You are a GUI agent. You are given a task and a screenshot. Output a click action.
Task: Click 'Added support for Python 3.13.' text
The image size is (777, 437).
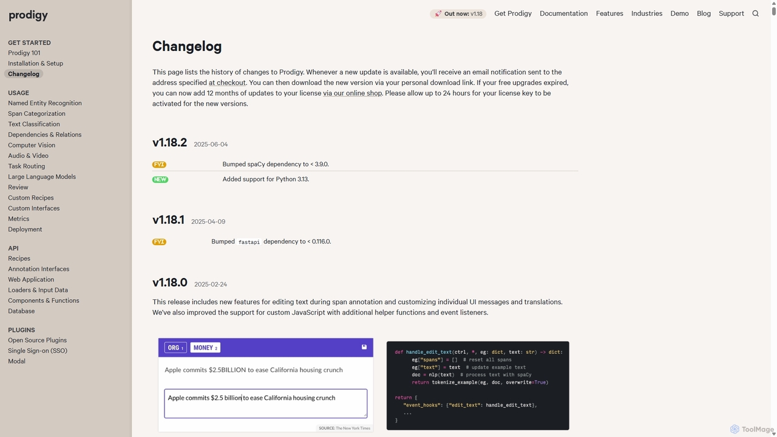pyautogui.click(x=266, y=179)
